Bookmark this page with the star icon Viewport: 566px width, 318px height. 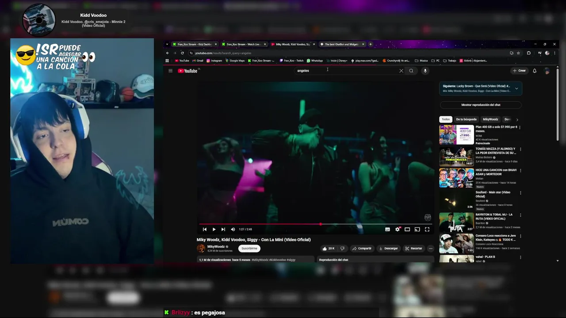click(x=518, y=53)
